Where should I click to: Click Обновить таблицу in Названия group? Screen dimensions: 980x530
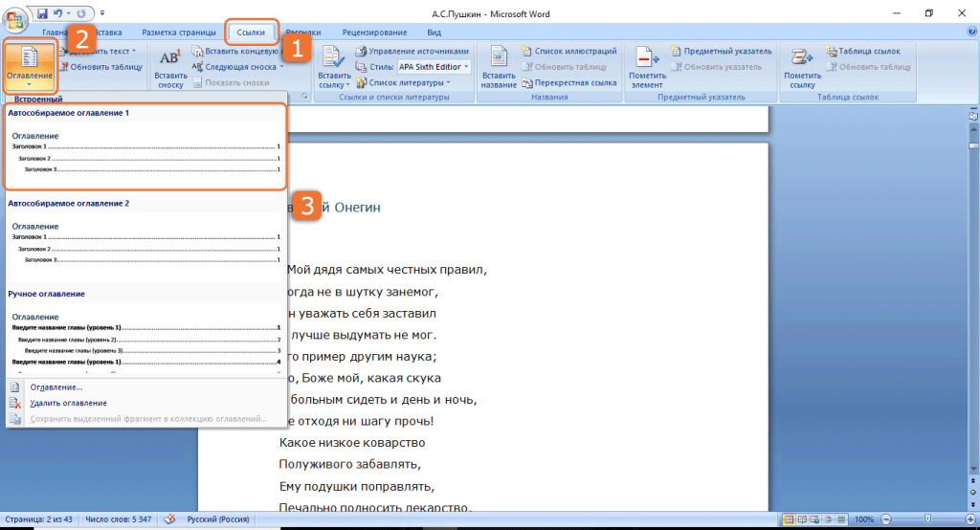point(565,67)
